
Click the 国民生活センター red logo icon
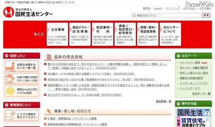(x=9, y=12)
